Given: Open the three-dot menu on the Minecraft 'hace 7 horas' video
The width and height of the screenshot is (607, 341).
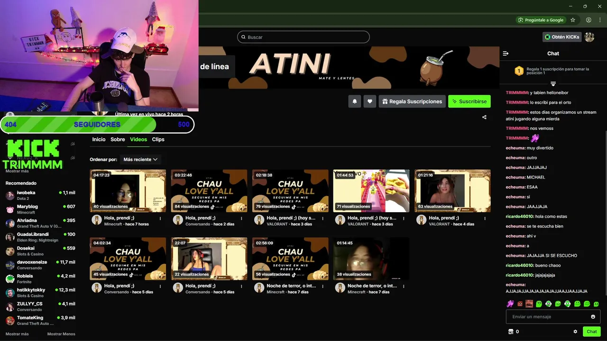Looking at the screenshot, I should tap(160, 218).
